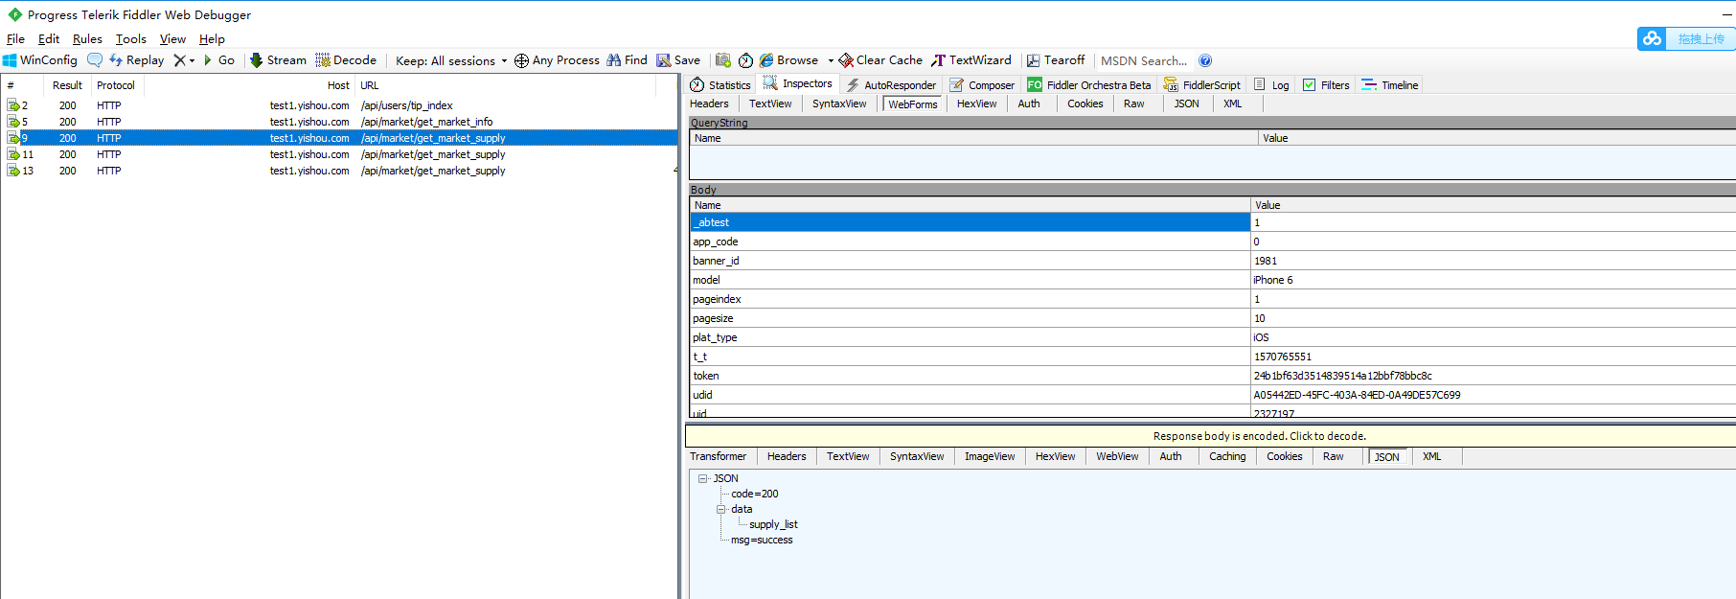The width and height of the screenshot is (1736, 599).
Task: Select the supply_list tree item
Action: (x=773, y=524)
